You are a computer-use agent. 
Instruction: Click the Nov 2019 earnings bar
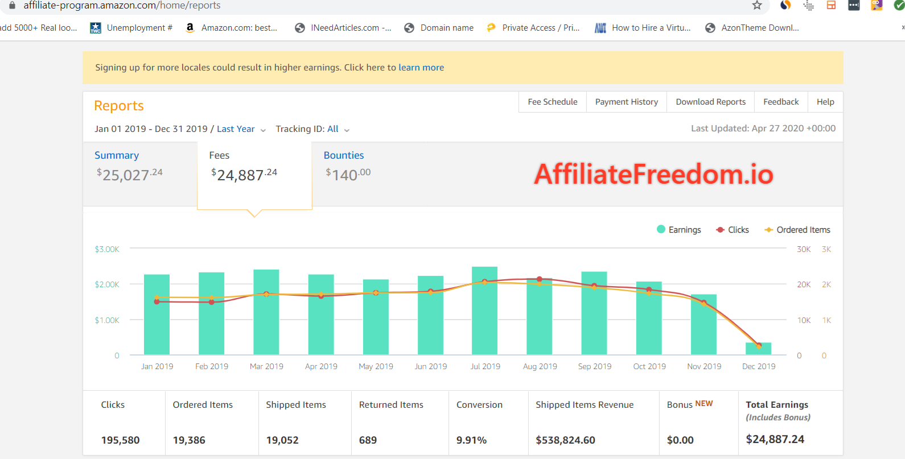click(x=704, y=325)
